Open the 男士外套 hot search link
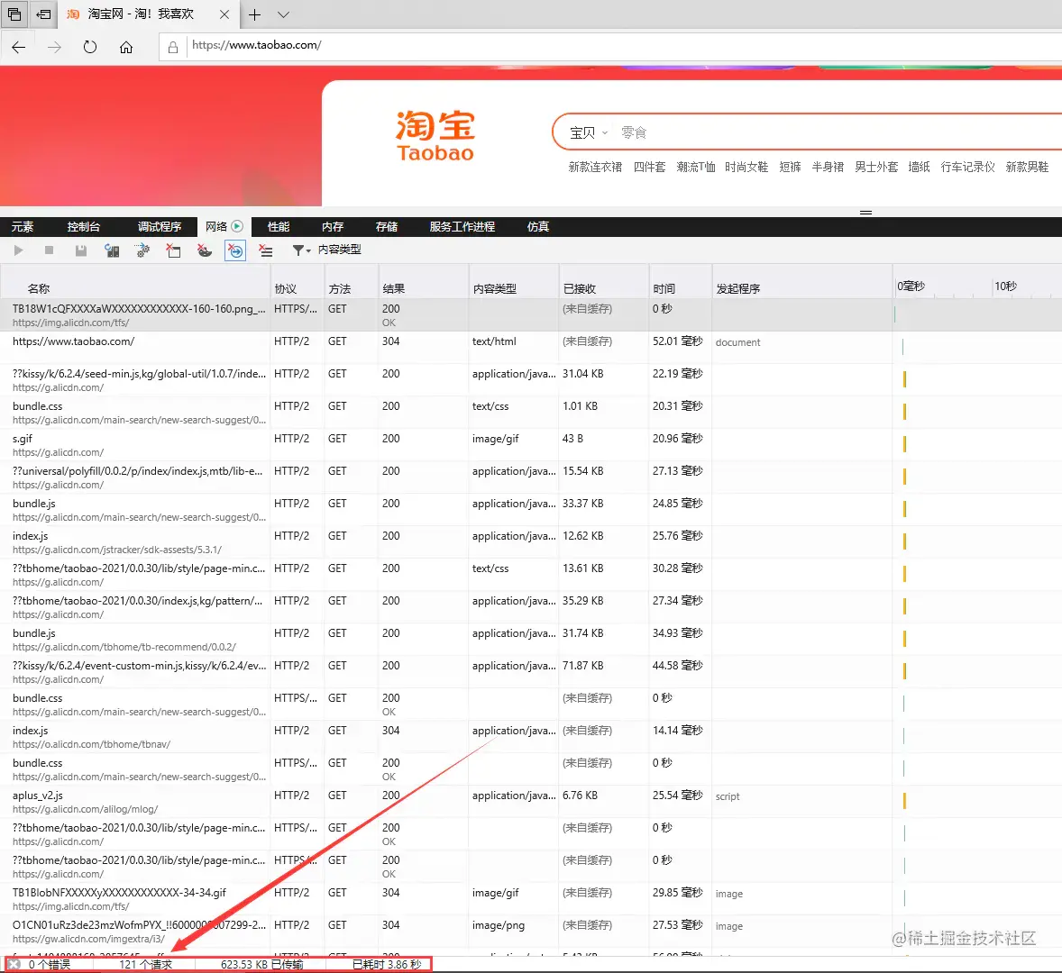This screenshot has width=1062, height=973. click(875, 168)
